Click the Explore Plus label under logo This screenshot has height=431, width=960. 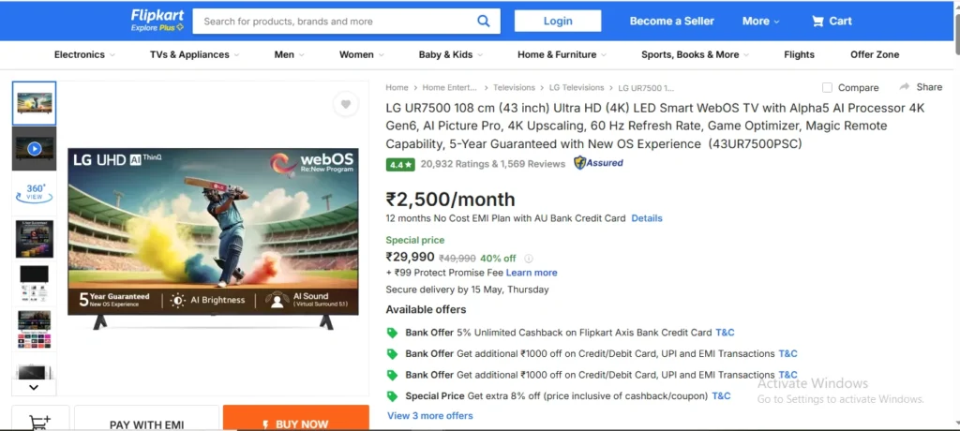pyautogui.click(x=157, y=28)
